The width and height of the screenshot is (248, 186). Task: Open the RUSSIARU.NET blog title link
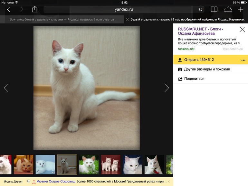pos(200,31)
